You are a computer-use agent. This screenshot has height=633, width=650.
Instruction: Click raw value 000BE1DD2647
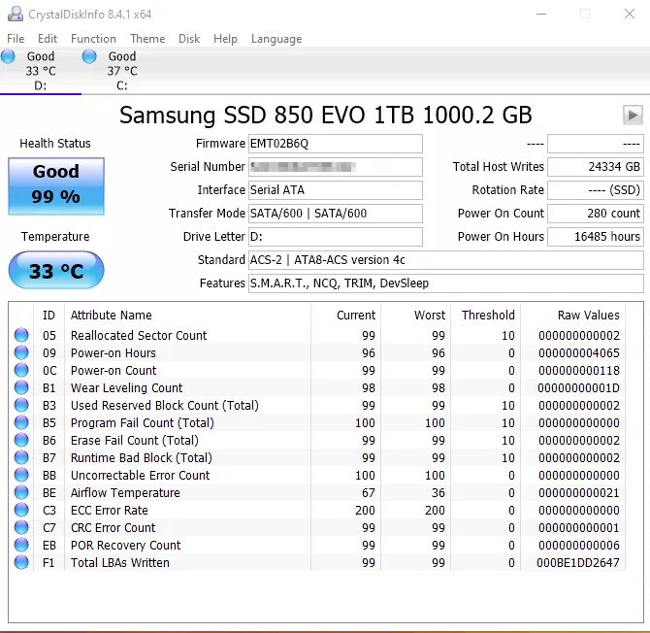578,563
